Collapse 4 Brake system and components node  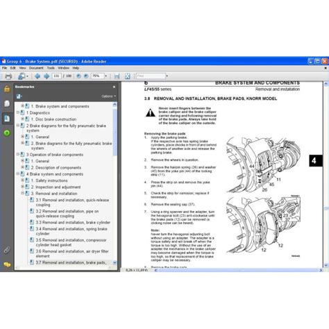(18, 174)
